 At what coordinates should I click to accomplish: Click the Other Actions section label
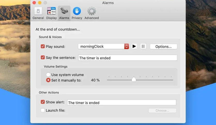(49, 92)
